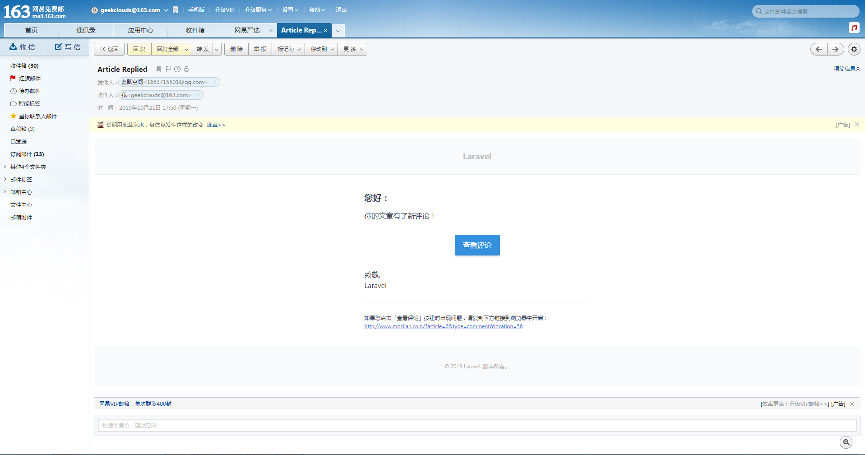Expand the 帮助 menu

click(317, 10)
